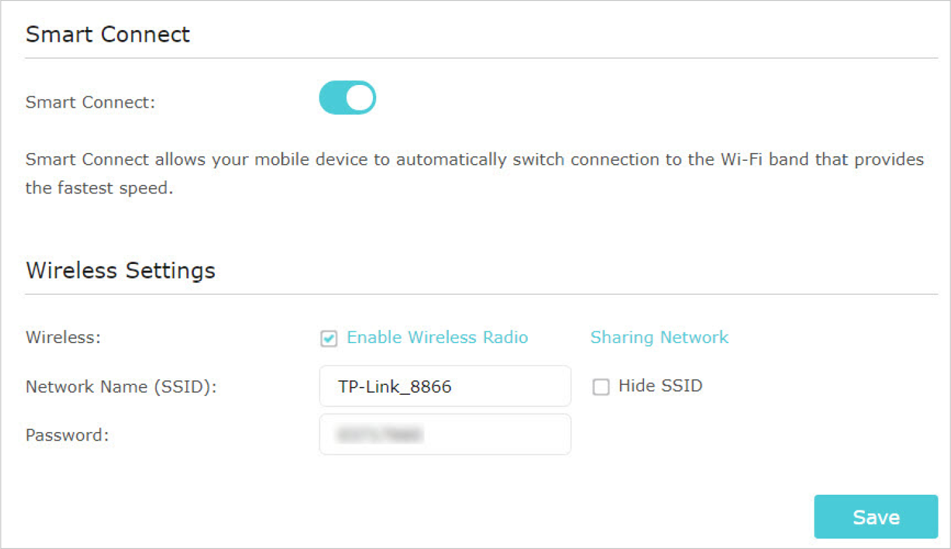Click the "Smart Connect:" field label
This screenshot has height=549, width=951.
click(x=90, y=103)
